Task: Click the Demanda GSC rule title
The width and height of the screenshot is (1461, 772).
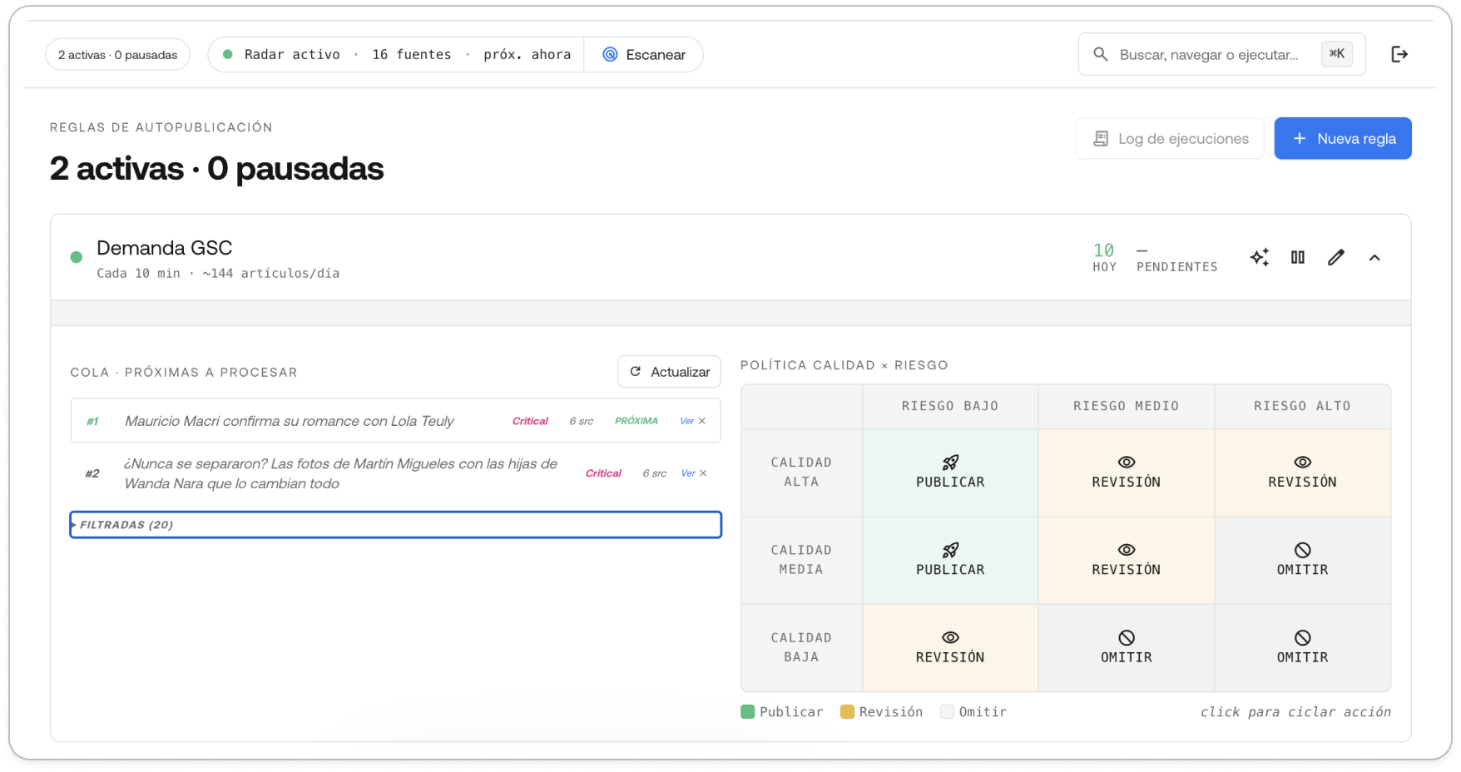Action: [x=164, y=248]
